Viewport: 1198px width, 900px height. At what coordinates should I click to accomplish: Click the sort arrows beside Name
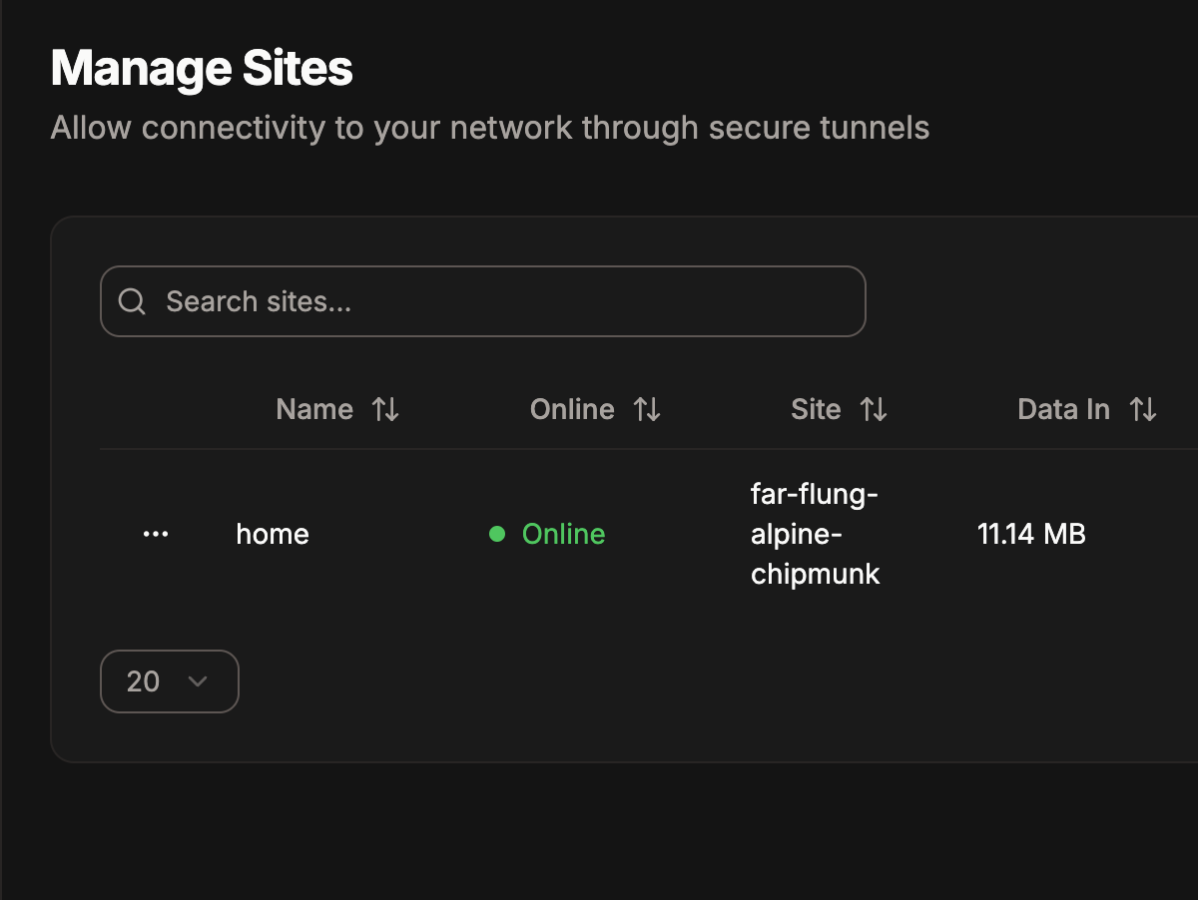pyautogui.click(x=385, y=409)
